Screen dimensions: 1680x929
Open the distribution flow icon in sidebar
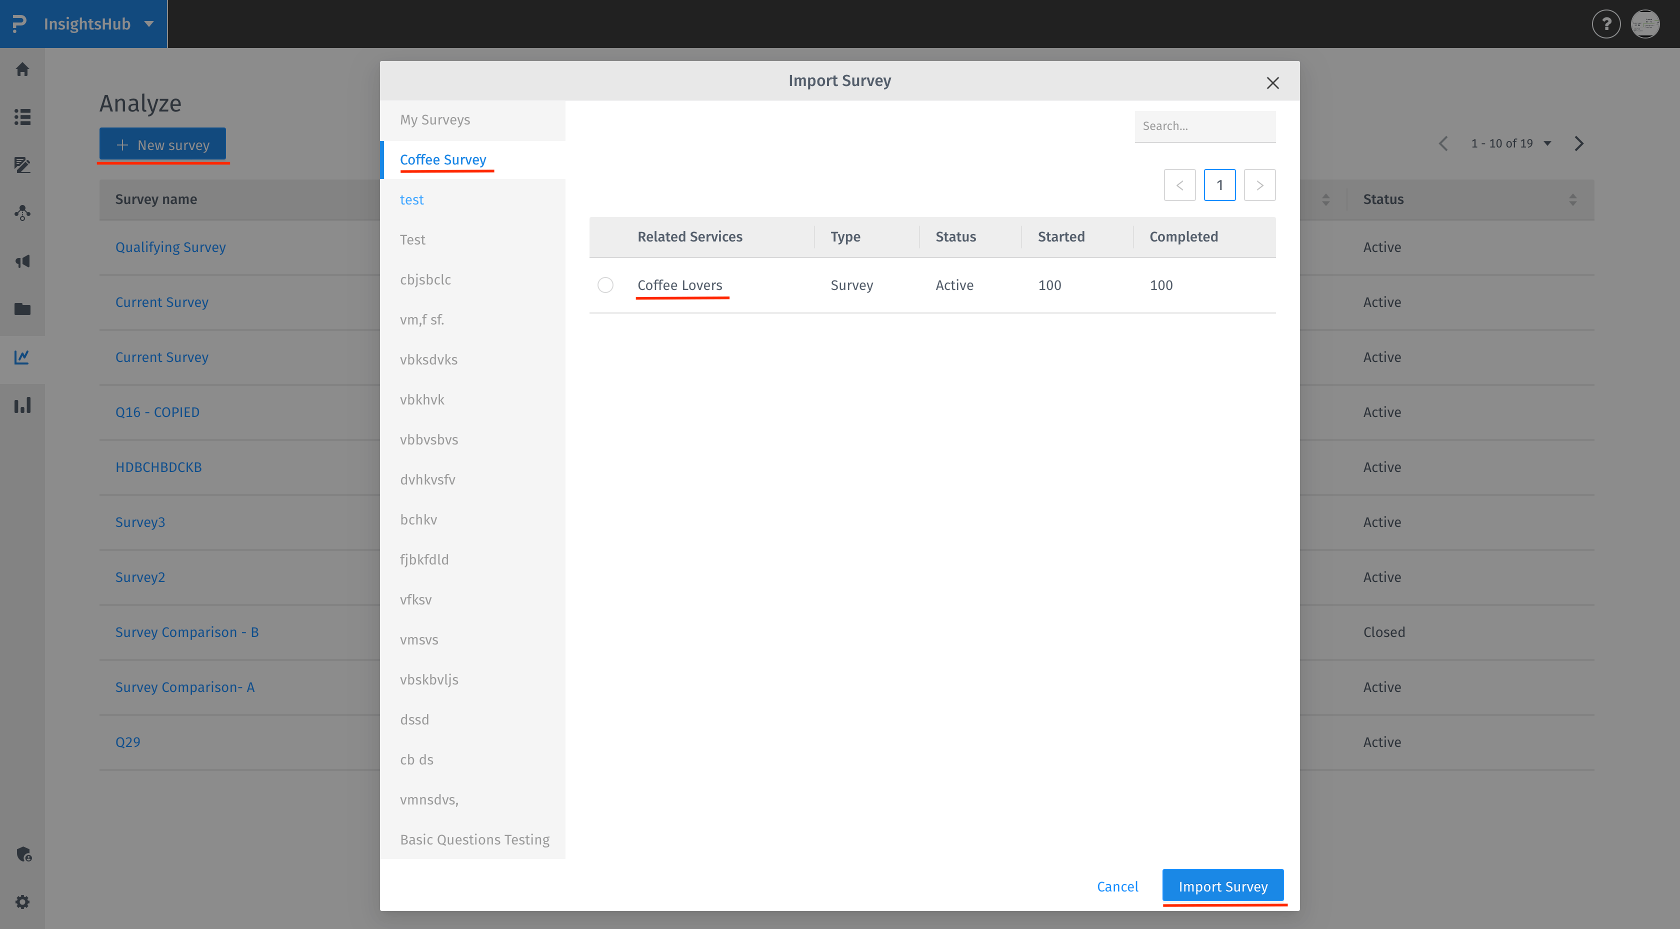click(x=22, y=212)
